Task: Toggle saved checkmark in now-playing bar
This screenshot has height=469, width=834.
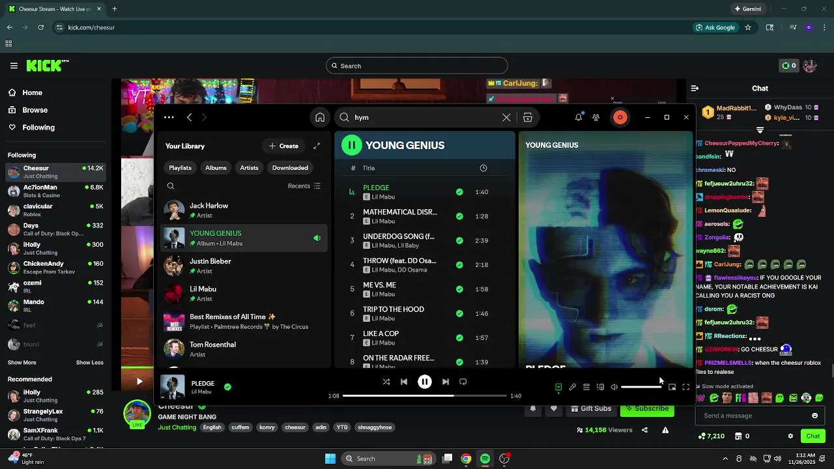Action: click(x=227, y=387)
